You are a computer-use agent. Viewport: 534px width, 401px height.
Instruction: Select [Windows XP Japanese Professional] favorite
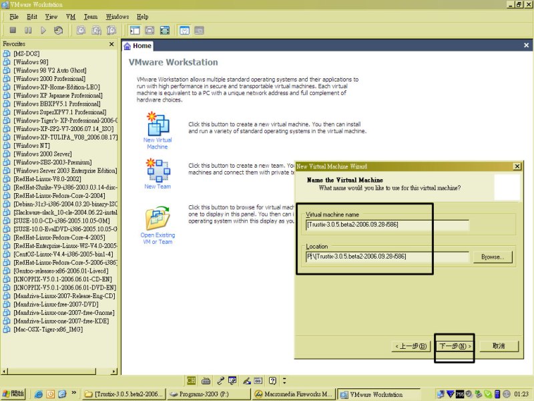(58, 96)
